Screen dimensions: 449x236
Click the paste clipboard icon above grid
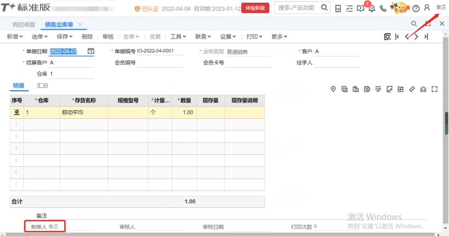pos(355,89)
